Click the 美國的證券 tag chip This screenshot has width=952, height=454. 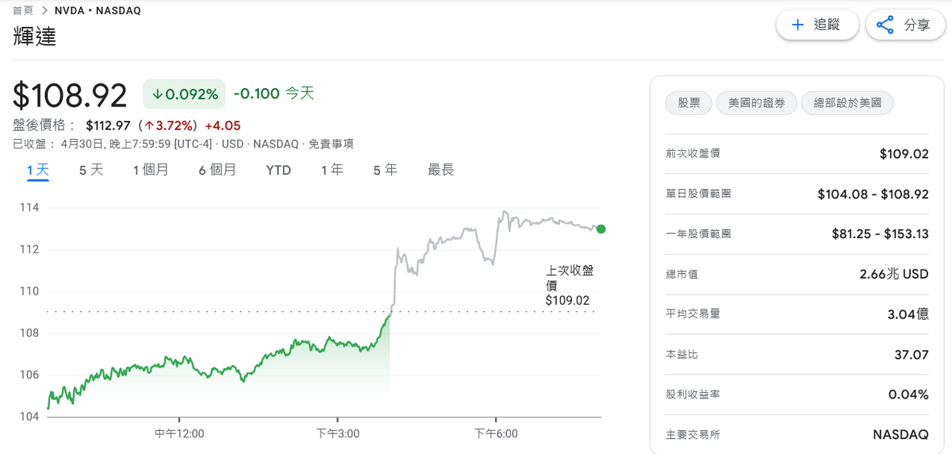pos(757,103)
